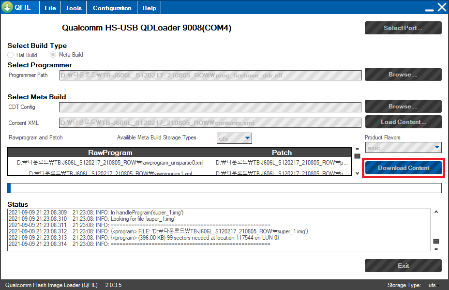
Task: Click the rawprogram list scroll-down arrow
Action: (x=357, y=173)
